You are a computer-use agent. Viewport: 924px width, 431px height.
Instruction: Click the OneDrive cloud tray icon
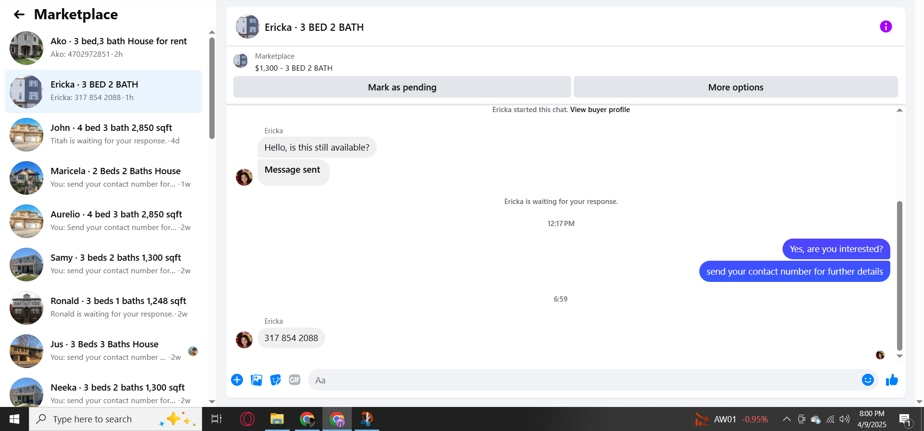pos(816,419)
